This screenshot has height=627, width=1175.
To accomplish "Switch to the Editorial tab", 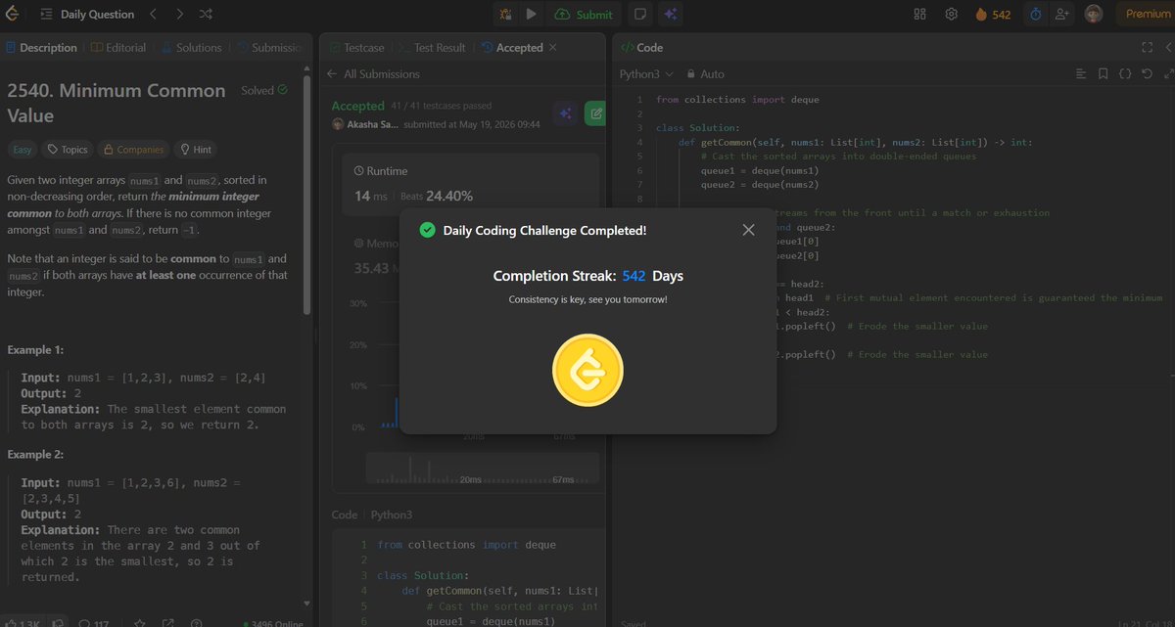I will (118, 47).
